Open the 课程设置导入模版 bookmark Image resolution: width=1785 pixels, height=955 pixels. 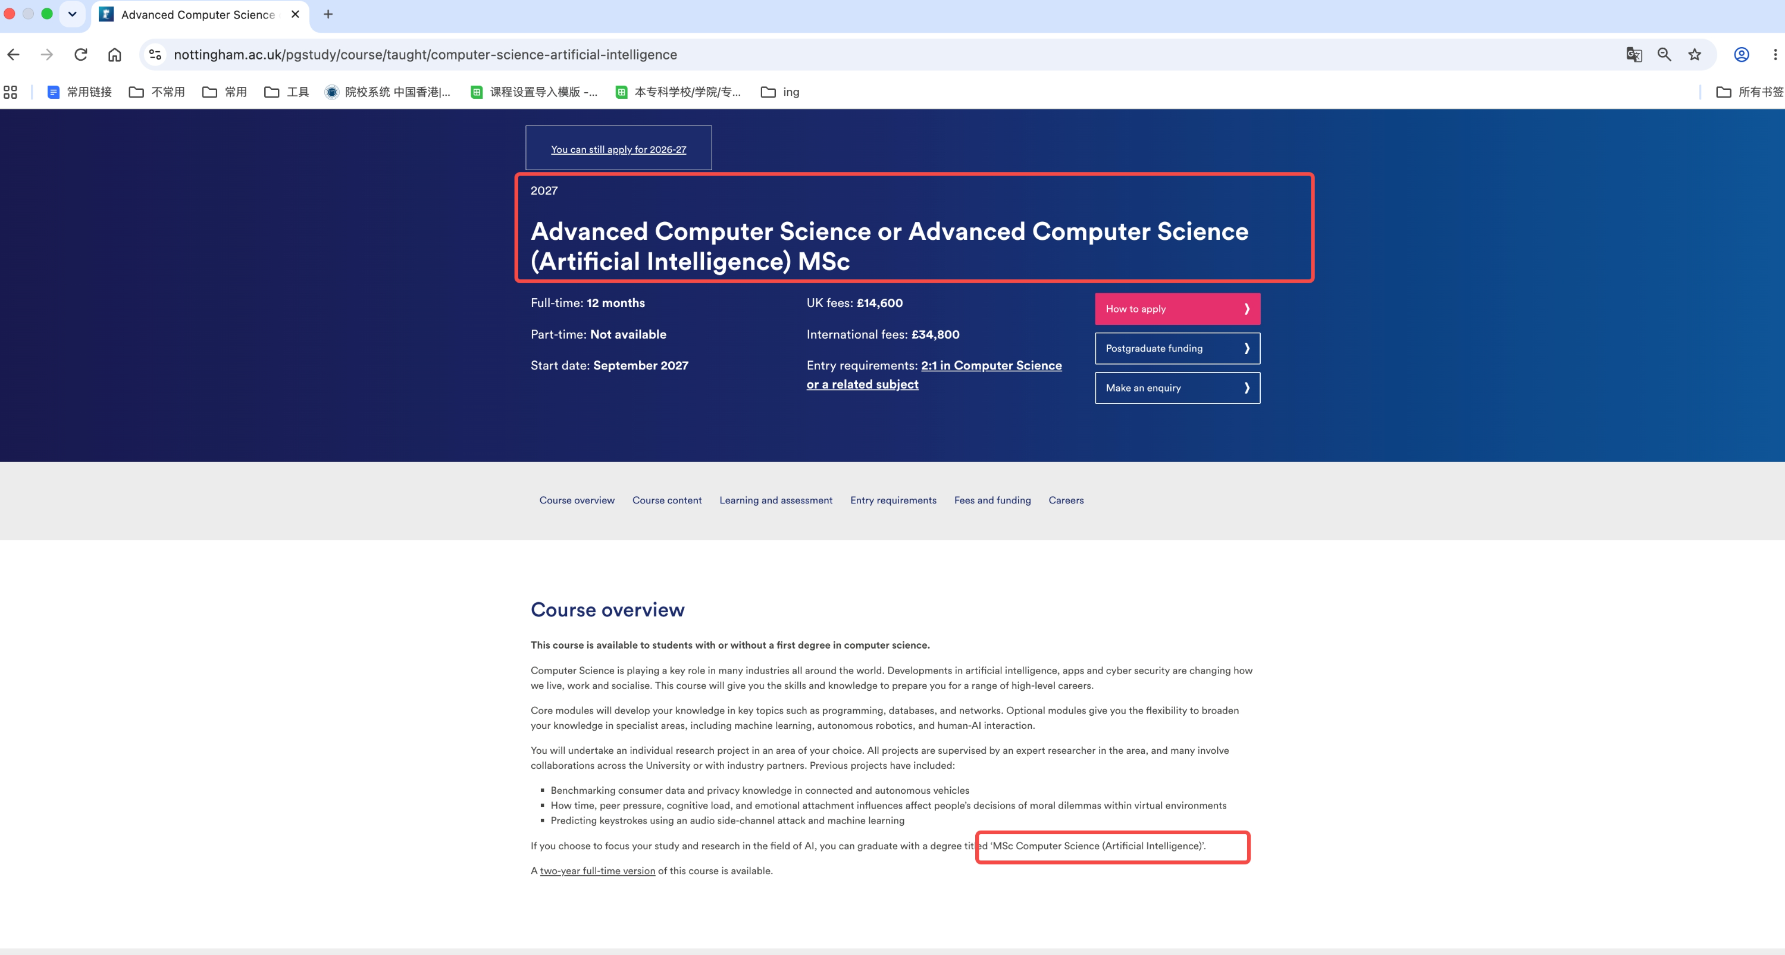pos(534,92)
